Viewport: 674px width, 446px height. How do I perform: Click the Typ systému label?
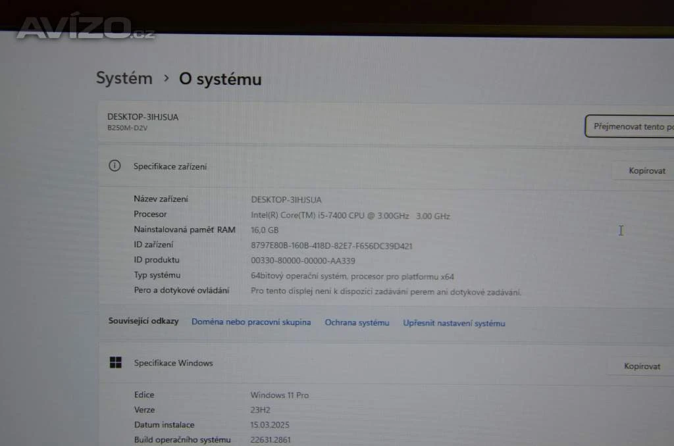tap(157, 275)
